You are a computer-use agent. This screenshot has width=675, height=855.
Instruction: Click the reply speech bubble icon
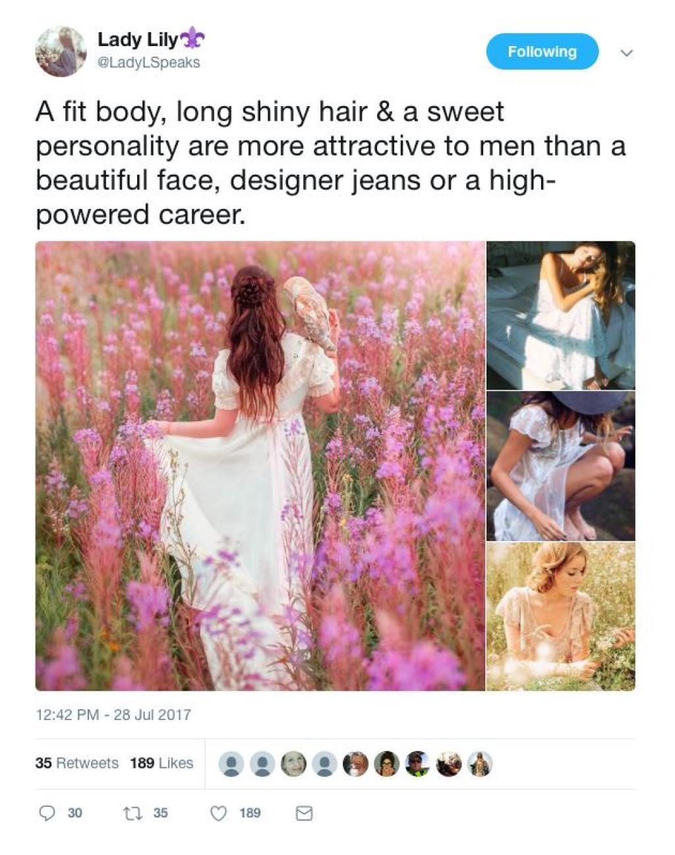tap(47, 813)
